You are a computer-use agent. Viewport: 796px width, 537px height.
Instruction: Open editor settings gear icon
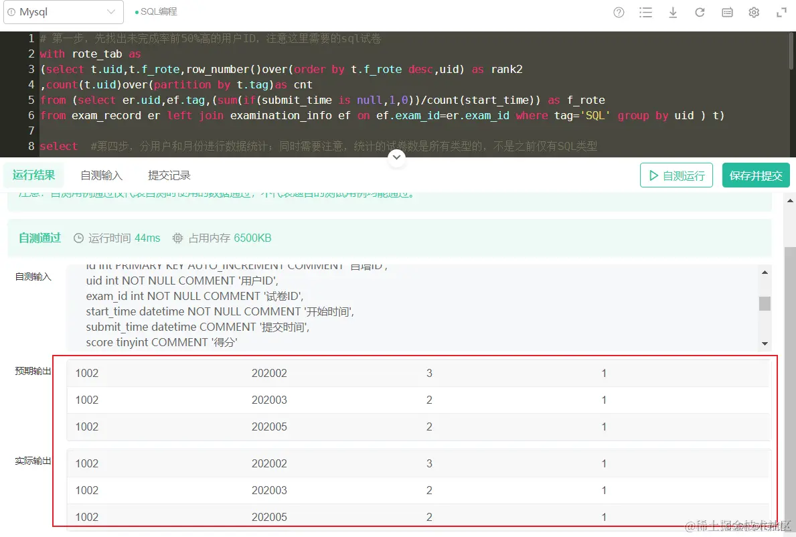(754, 13)
